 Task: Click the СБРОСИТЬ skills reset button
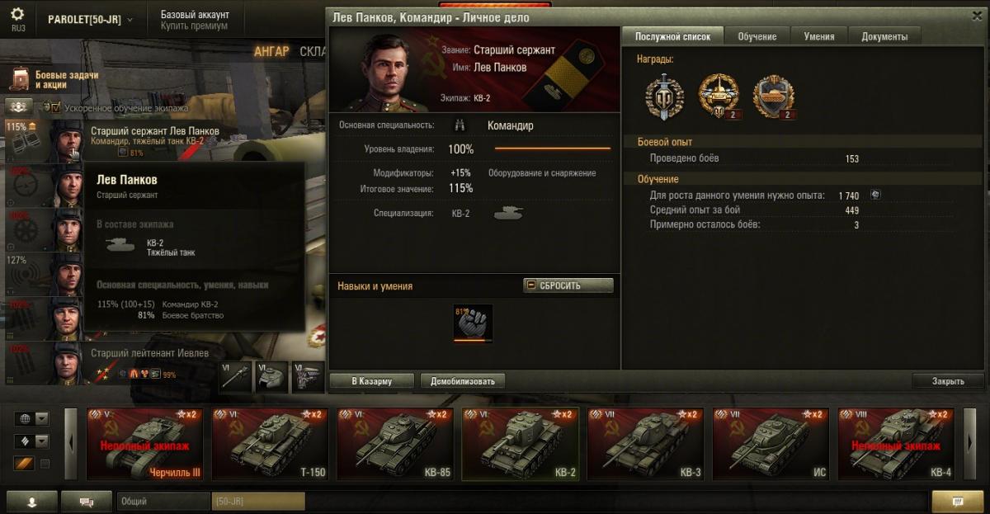pyautogui.click(x=568, y=285)
